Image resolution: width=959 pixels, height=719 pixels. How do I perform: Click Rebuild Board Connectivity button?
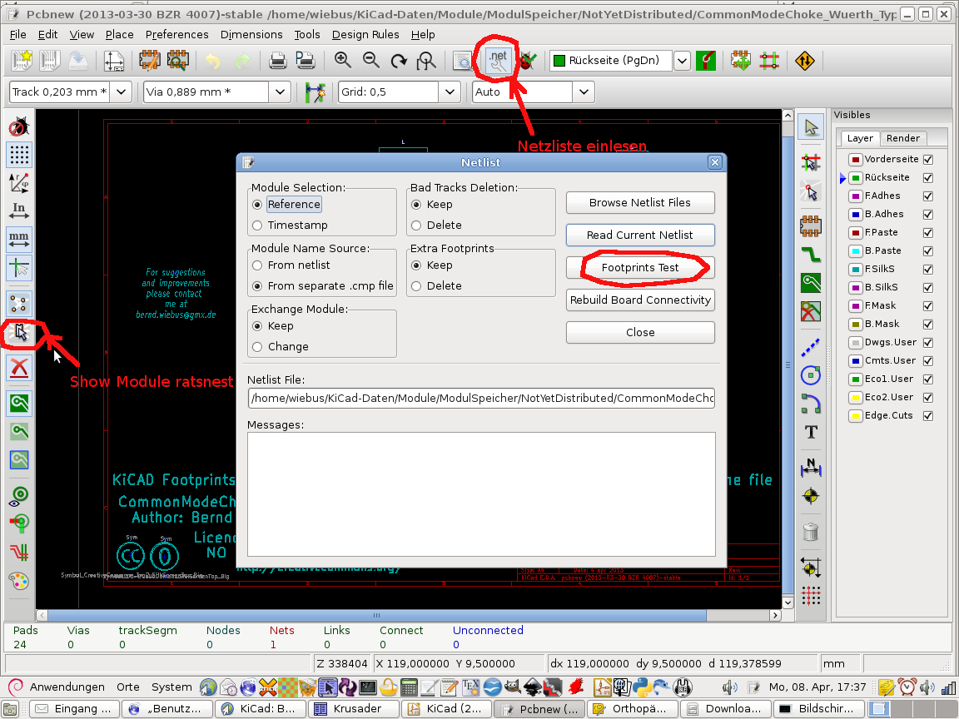coord(640,300)
